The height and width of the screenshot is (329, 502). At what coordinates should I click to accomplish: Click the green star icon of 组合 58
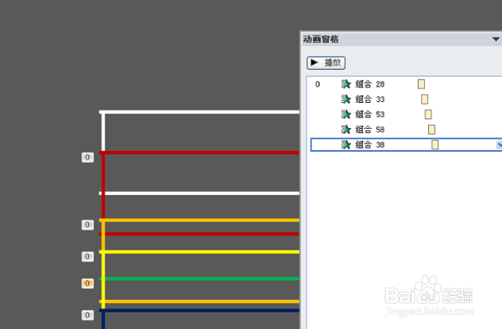pos(345,130)
